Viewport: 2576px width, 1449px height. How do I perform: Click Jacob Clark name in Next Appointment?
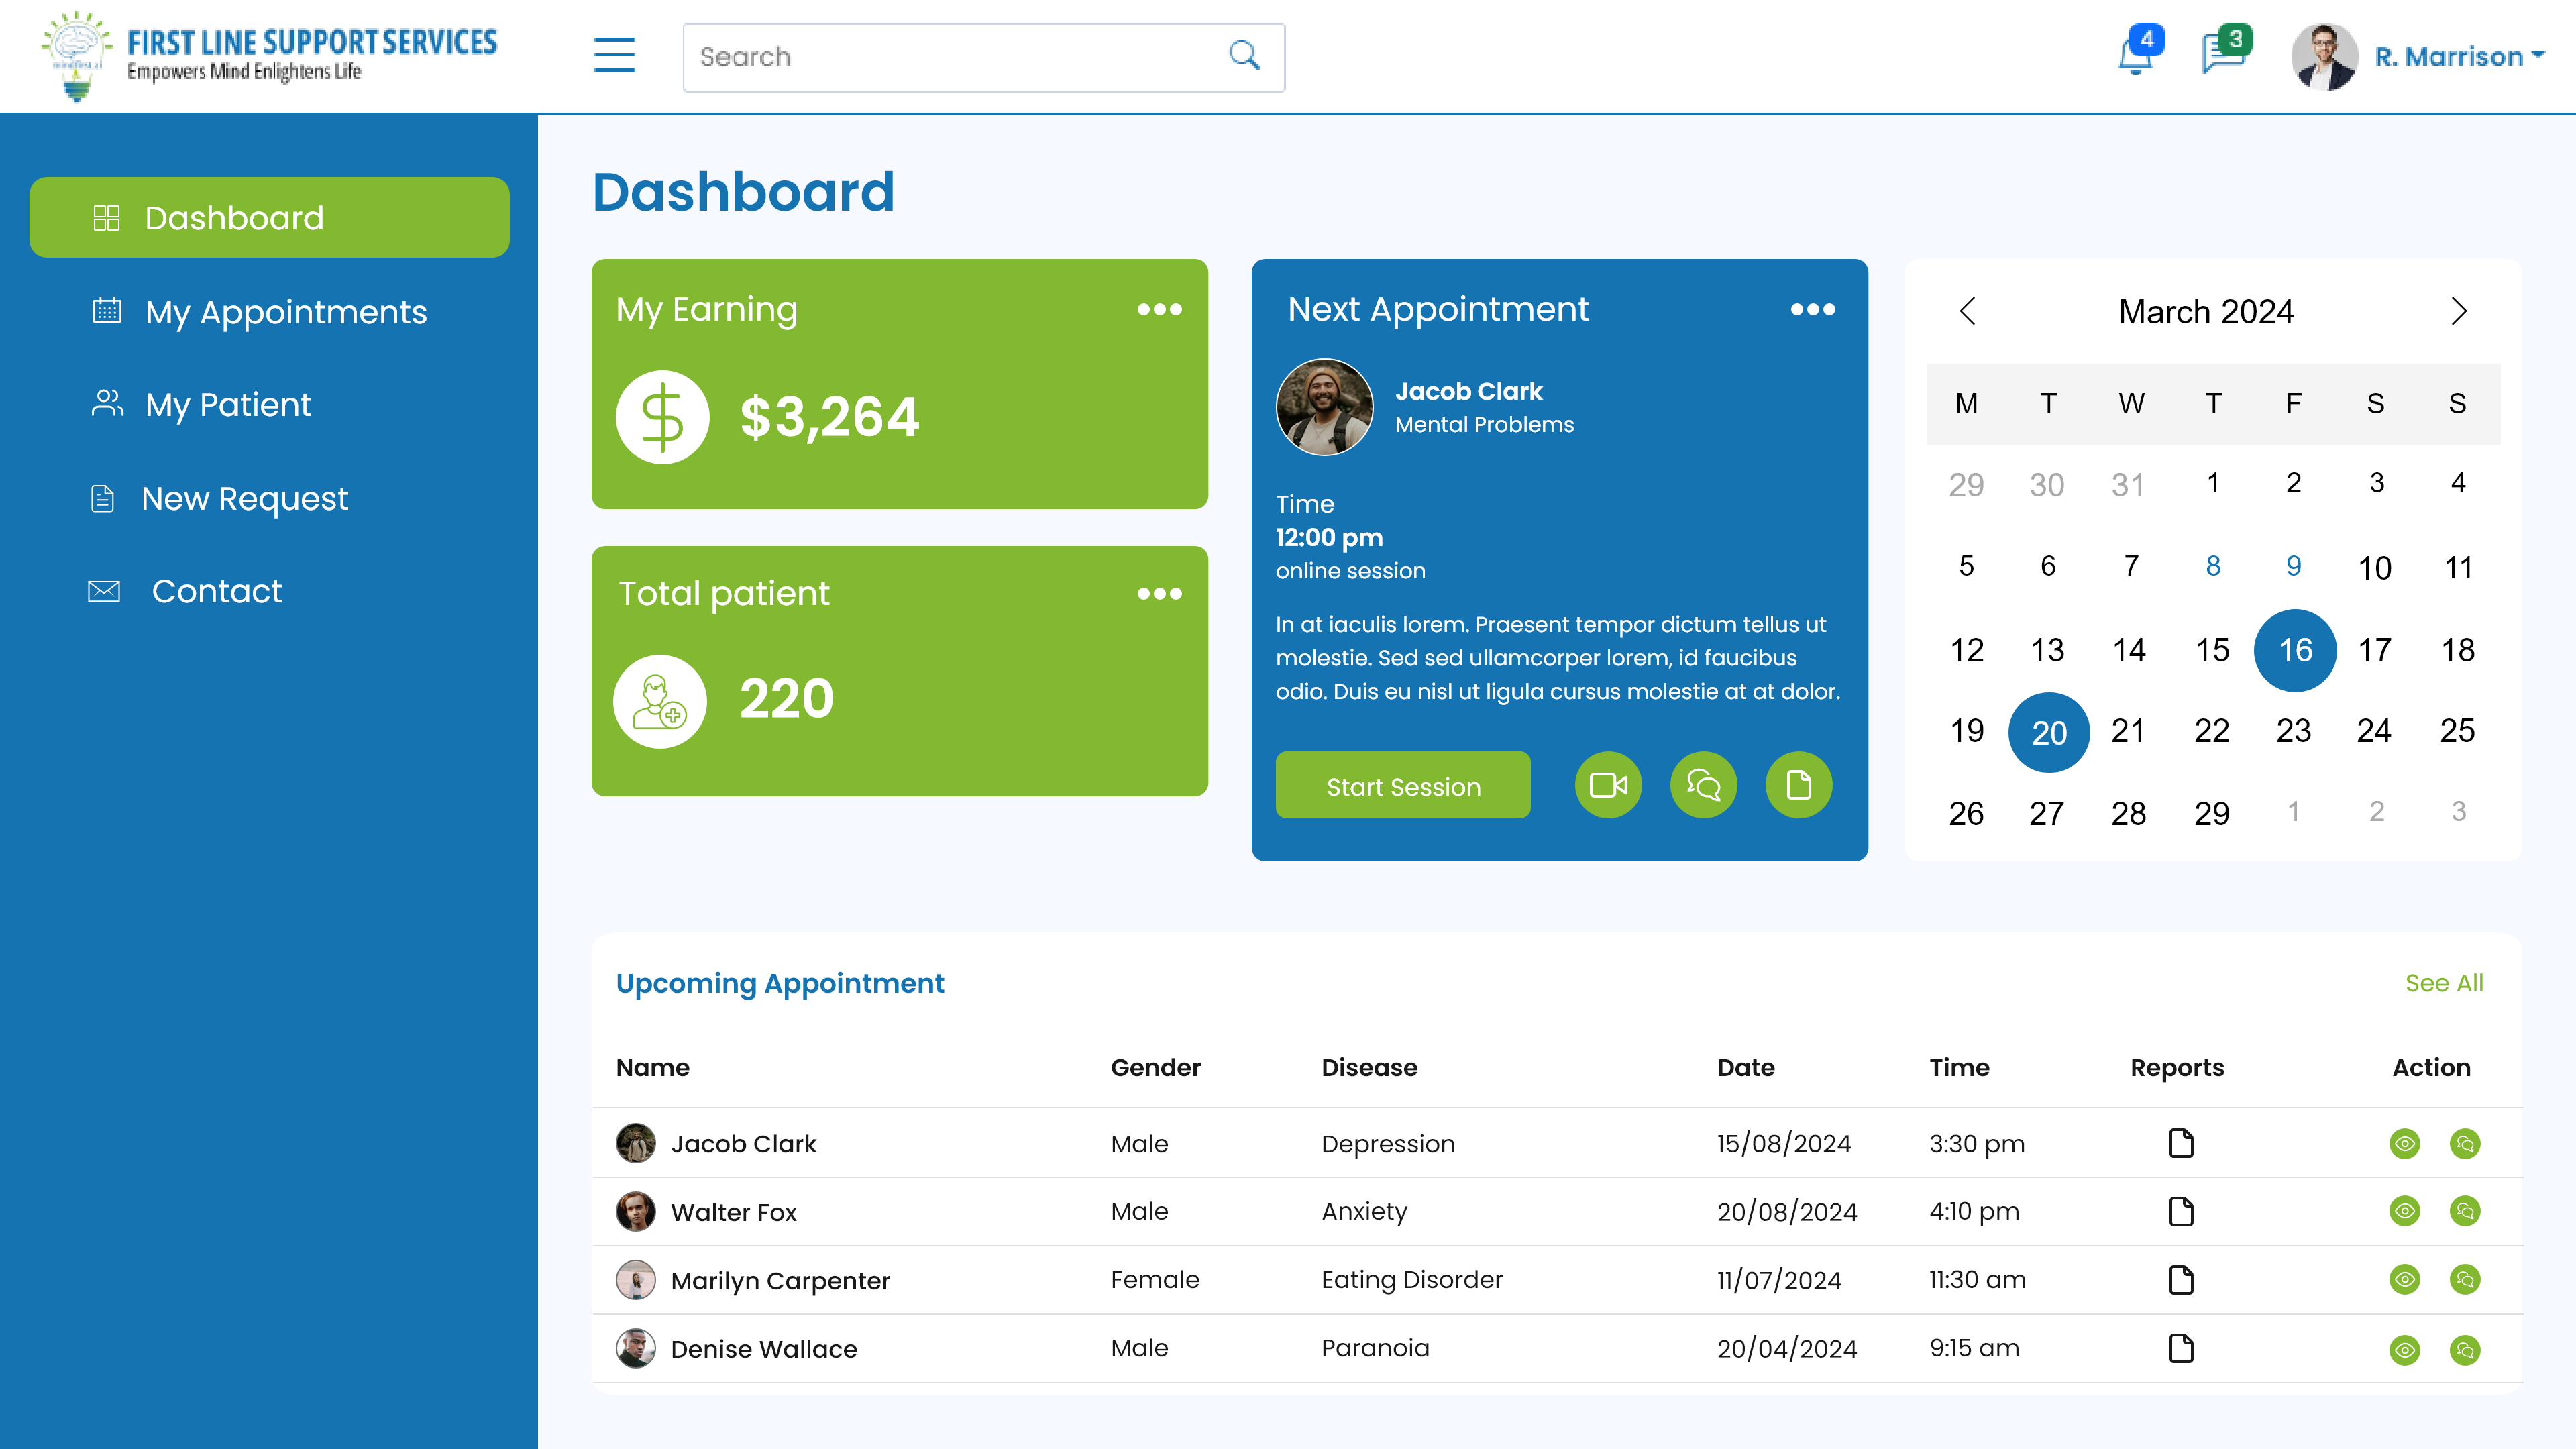(1468, 391)
